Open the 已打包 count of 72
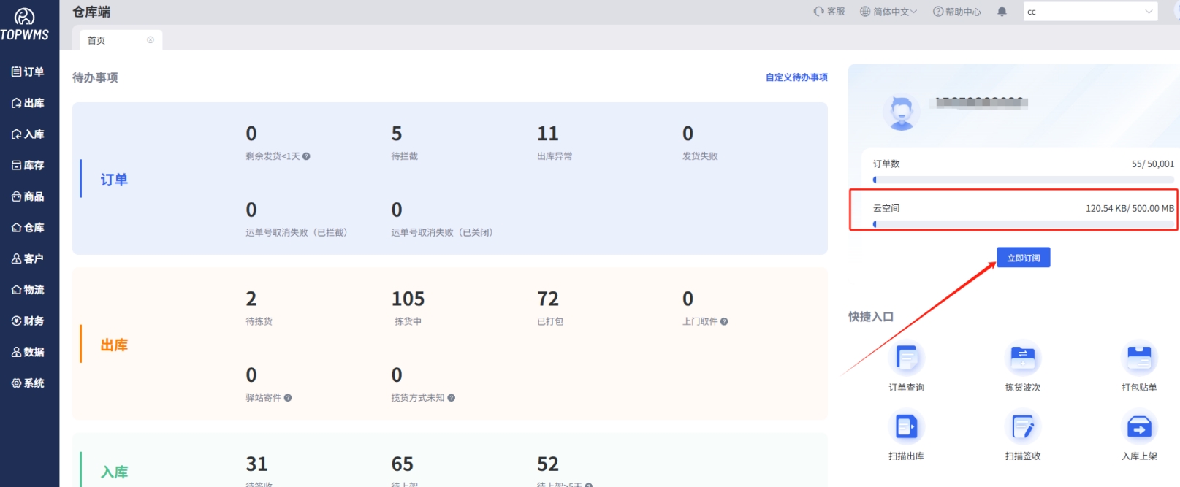The height and width of the screenshot is (487, 1180). coord(548,299)
